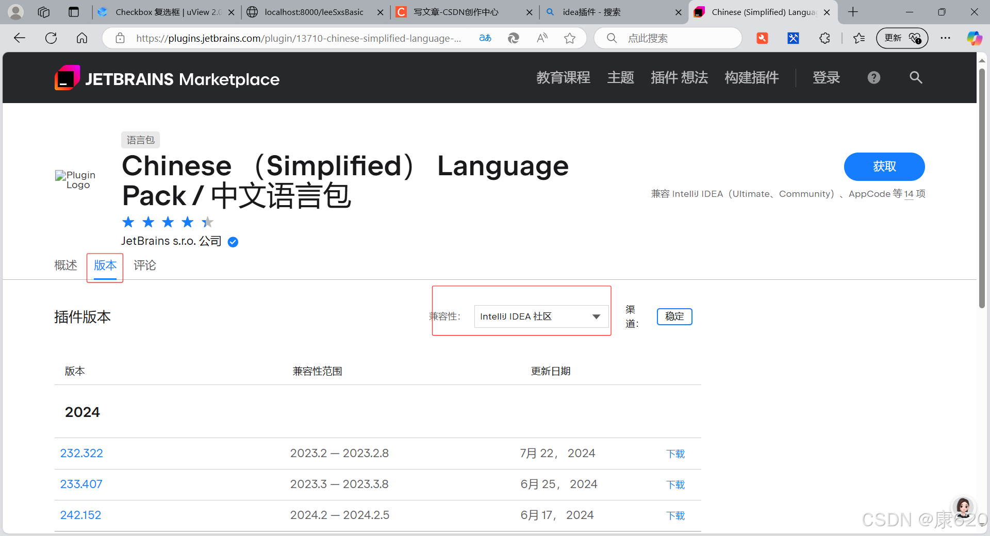Screen dimensions: 990x536
Task: Open 教育课程 in the header menu
Action: [x=563, y=78]
